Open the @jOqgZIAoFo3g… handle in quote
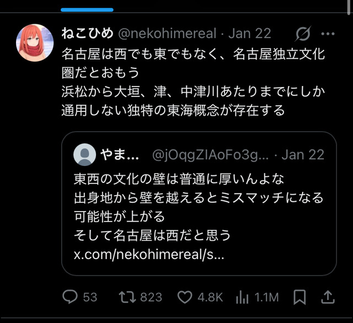The image size is (353, 323). click(x=210, y=155)
